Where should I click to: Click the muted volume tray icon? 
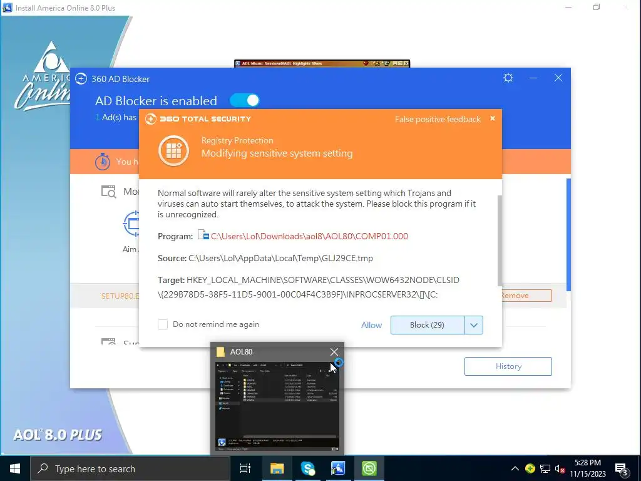560,468
